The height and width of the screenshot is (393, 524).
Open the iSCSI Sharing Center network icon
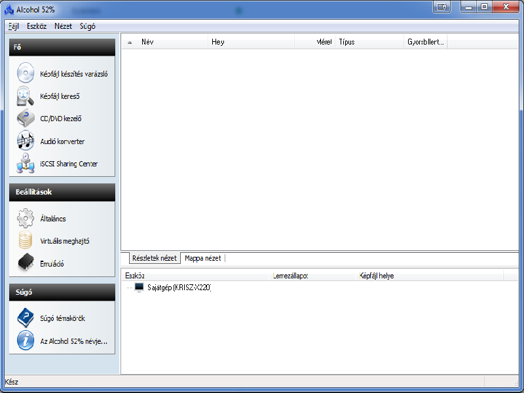tap(26, 163)
